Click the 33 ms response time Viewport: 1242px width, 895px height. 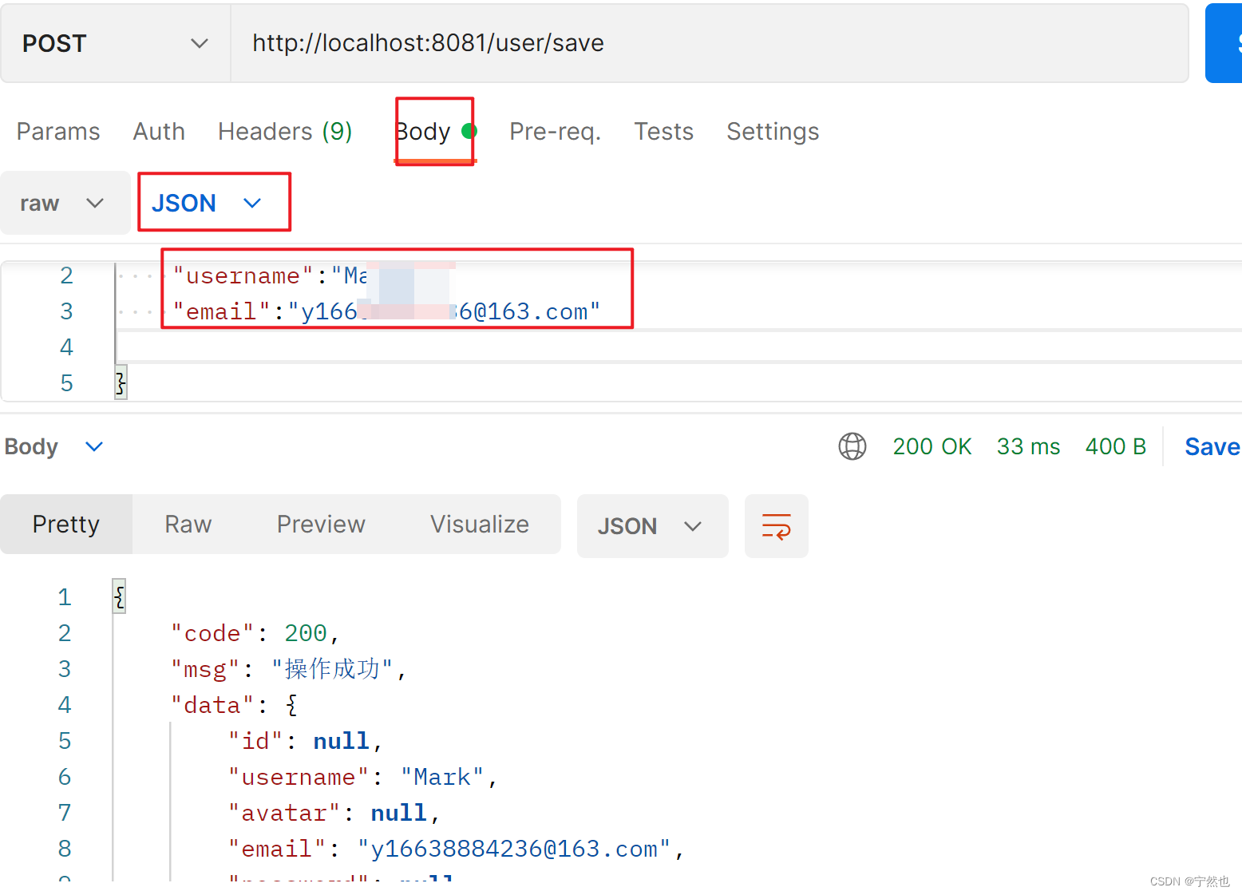tap(1028, 446)
